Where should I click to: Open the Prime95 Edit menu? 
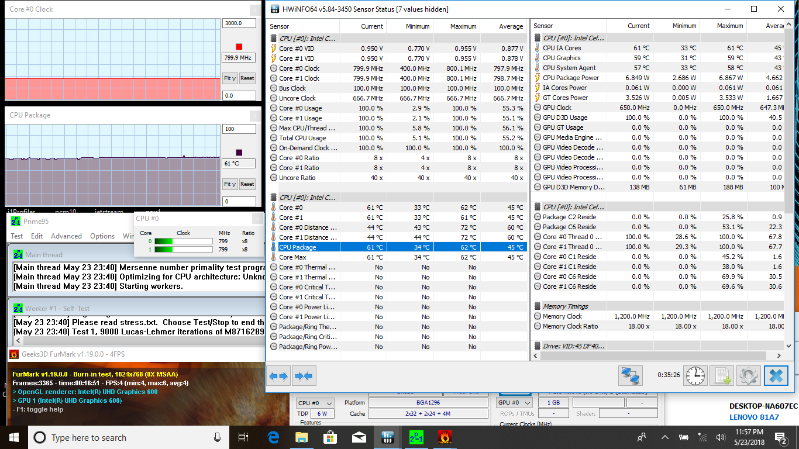click(x=37, y=236)
